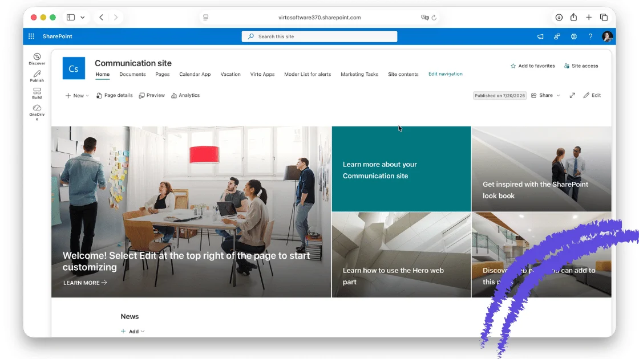Open the SharePoint app launcher grid
The image size is (639, 359).
(x=31, y=36)
